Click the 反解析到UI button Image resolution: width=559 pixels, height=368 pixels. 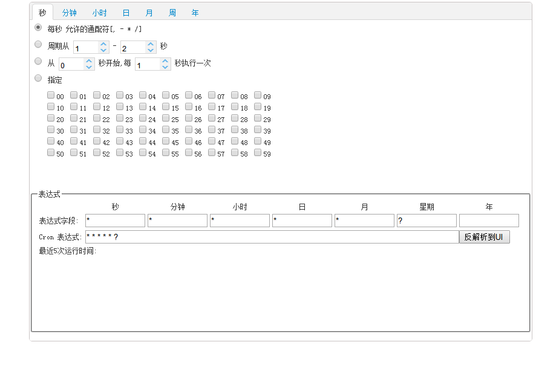(x=485, y=237)
